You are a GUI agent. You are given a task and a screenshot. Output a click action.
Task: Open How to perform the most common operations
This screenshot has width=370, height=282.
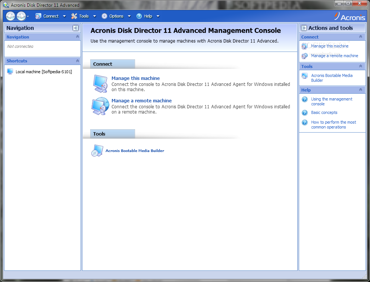coord(333,125)
